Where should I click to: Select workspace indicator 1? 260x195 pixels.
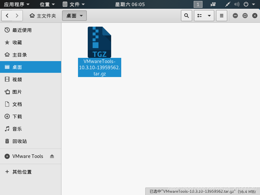[x=198, y=4]
